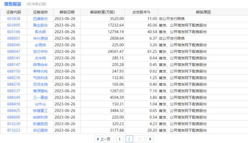
Task: Open stock code 603995 link
Action: pos(13,25)
